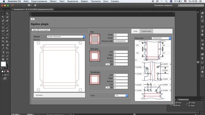
Task: Select the Shape Builder tool
Action: point(3,42)
